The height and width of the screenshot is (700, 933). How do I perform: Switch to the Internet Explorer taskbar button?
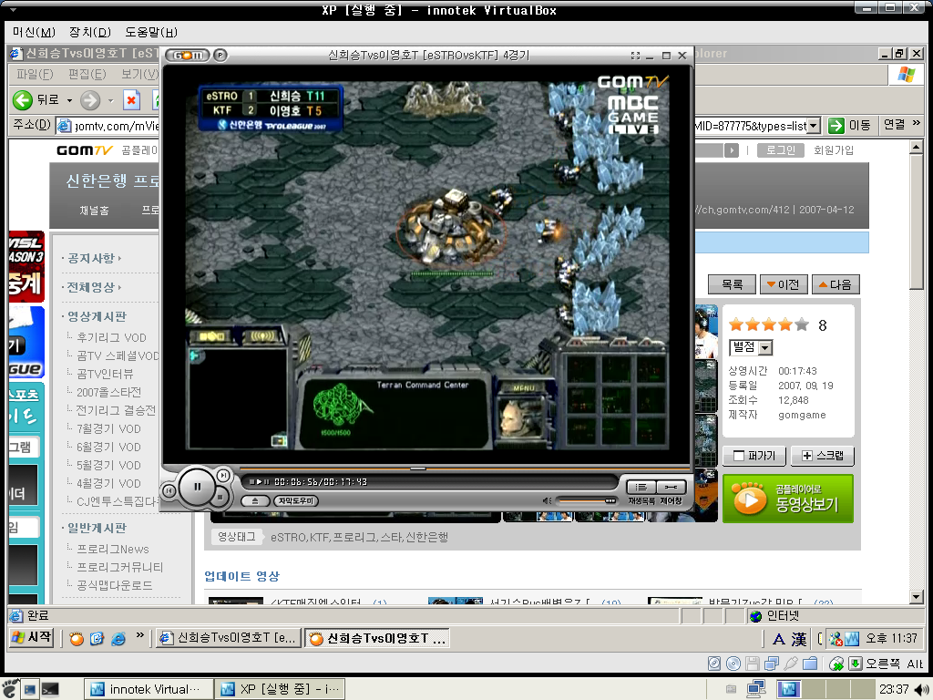click(x=229, y=638)
